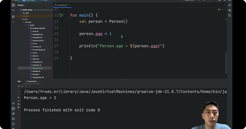Open NullSafety.kt in project tree
Screen dimensions: 246x129
tap(37, 62)
